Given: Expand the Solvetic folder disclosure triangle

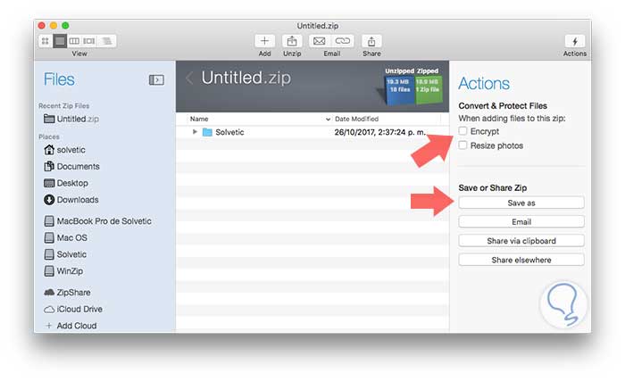Looking at the screenshot, I should tap(195, 131).
